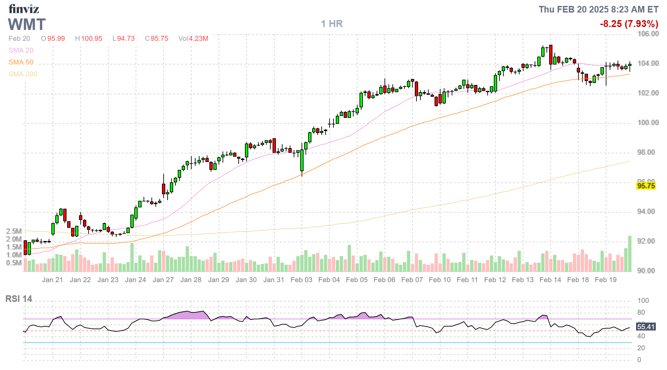The height and width of the screenshot is (370, 667).
Task: Click the RSI 14 indicator label
Action: pyautogui.click(x=19, y=299)
